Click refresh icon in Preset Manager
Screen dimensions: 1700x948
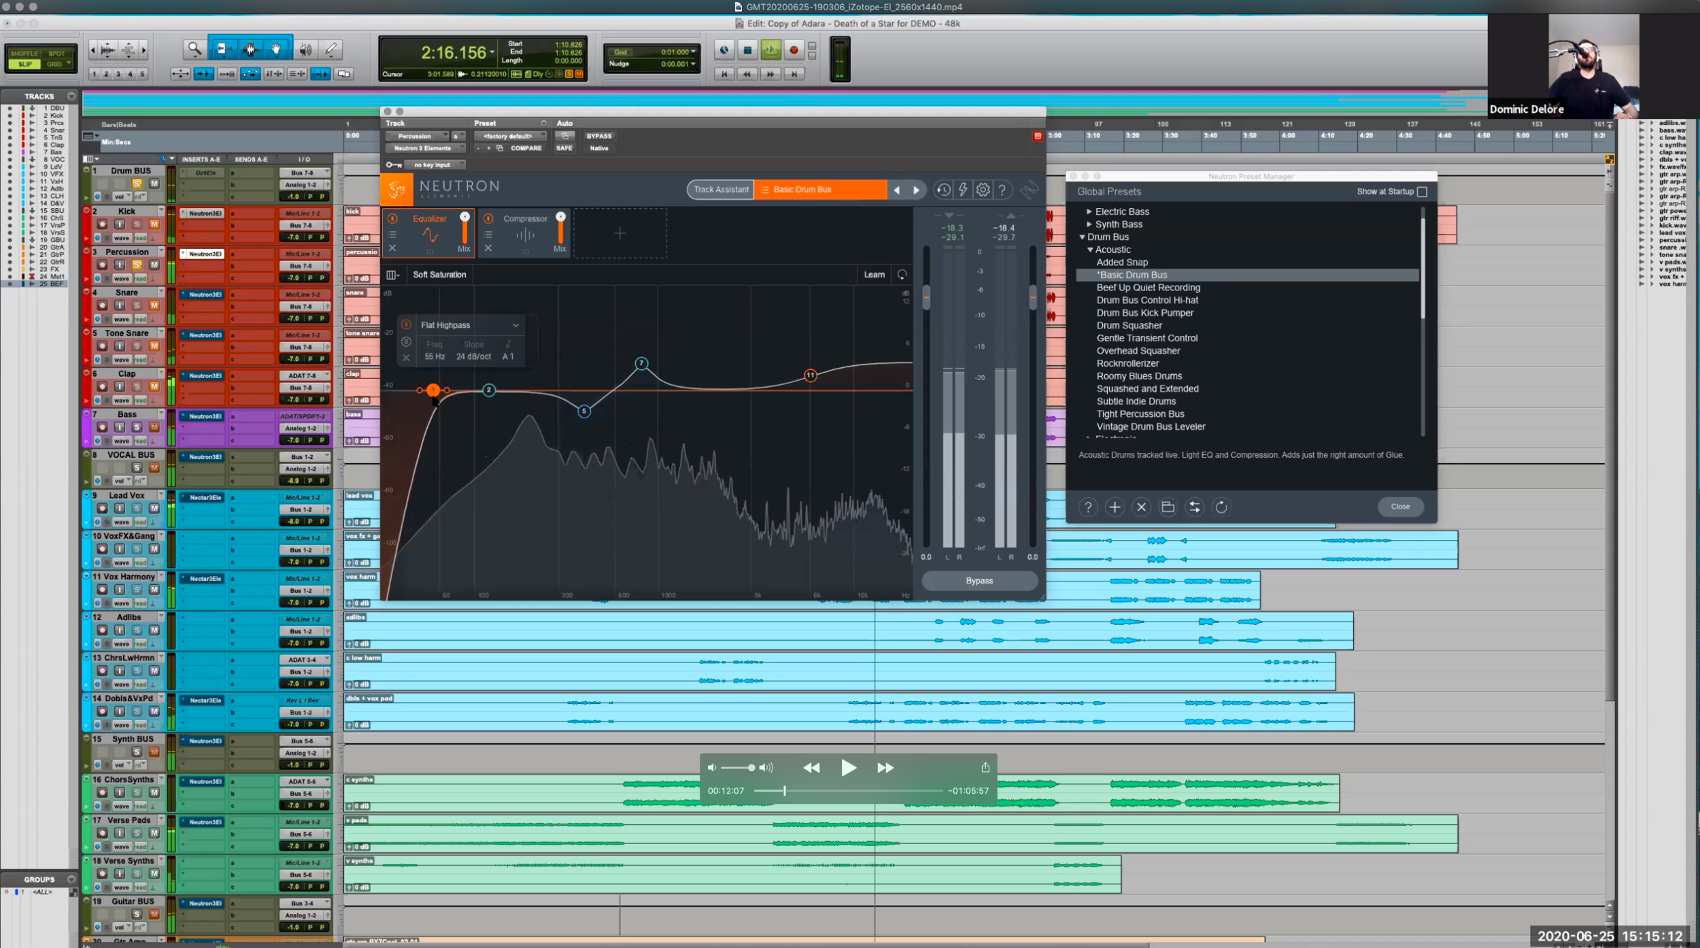1221,507
